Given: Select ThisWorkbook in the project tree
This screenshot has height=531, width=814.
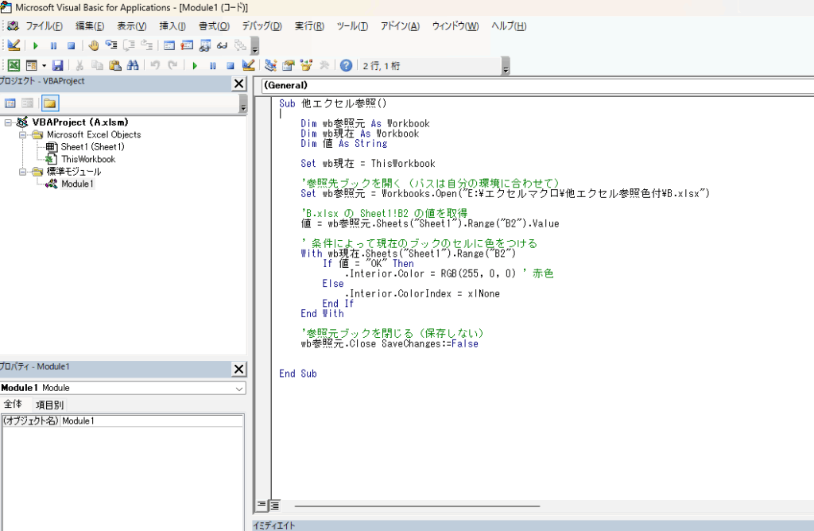Looking at the screenshot, I should 87,159.
